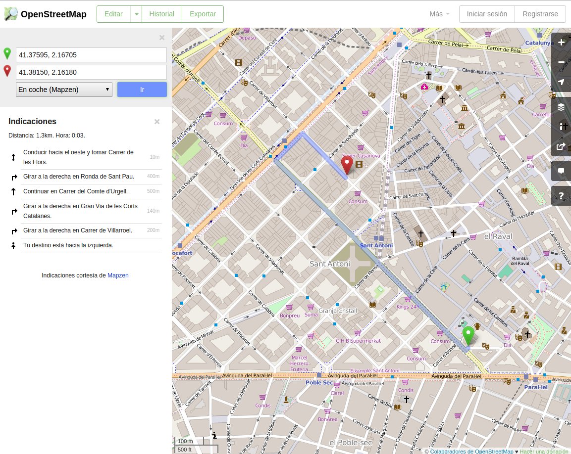Click the Poble Sec metro station icon
The image size is (571, 454).
319,375
